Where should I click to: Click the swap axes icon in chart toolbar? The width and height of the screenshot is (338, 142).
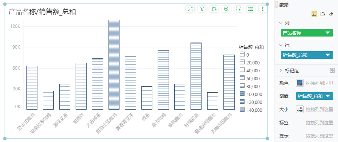[x=214, y=9]
